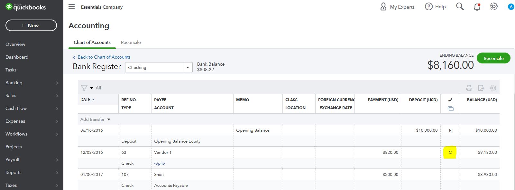Open the Checking account dropdown
The height and width of the screenshot is (190, 515).
click(188, 67)
